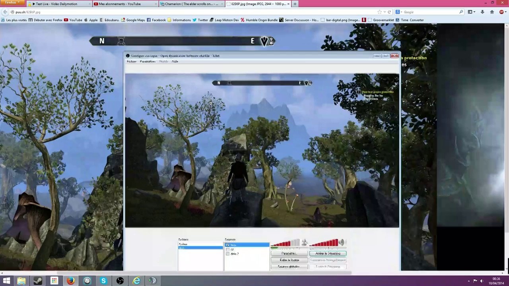Open the Firefox downloads arrow icon
Image resolution: width=509 pixels, height=286 pixels.
coord(482,12)
